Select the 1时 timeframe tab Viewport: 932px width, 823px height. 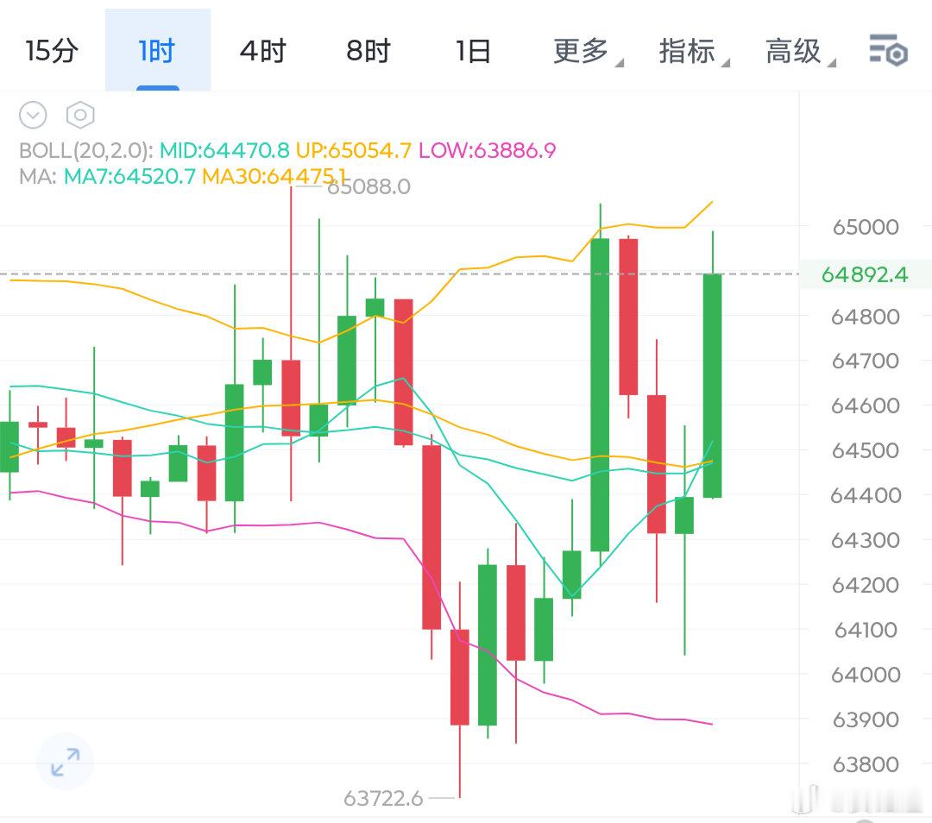pyautogui.click(x=158, y=51)
